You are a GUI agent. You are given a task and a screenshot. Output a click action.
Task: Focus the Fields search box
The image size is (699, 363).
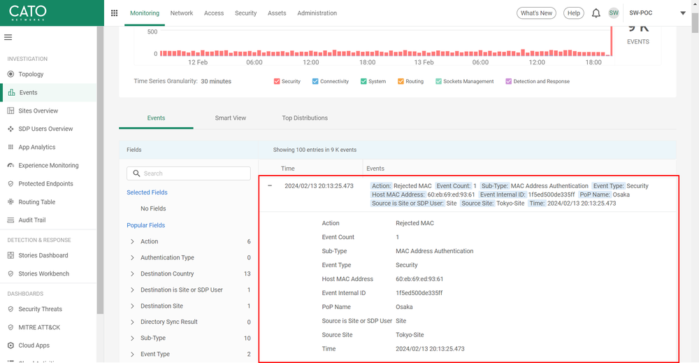tap(189, 173)
